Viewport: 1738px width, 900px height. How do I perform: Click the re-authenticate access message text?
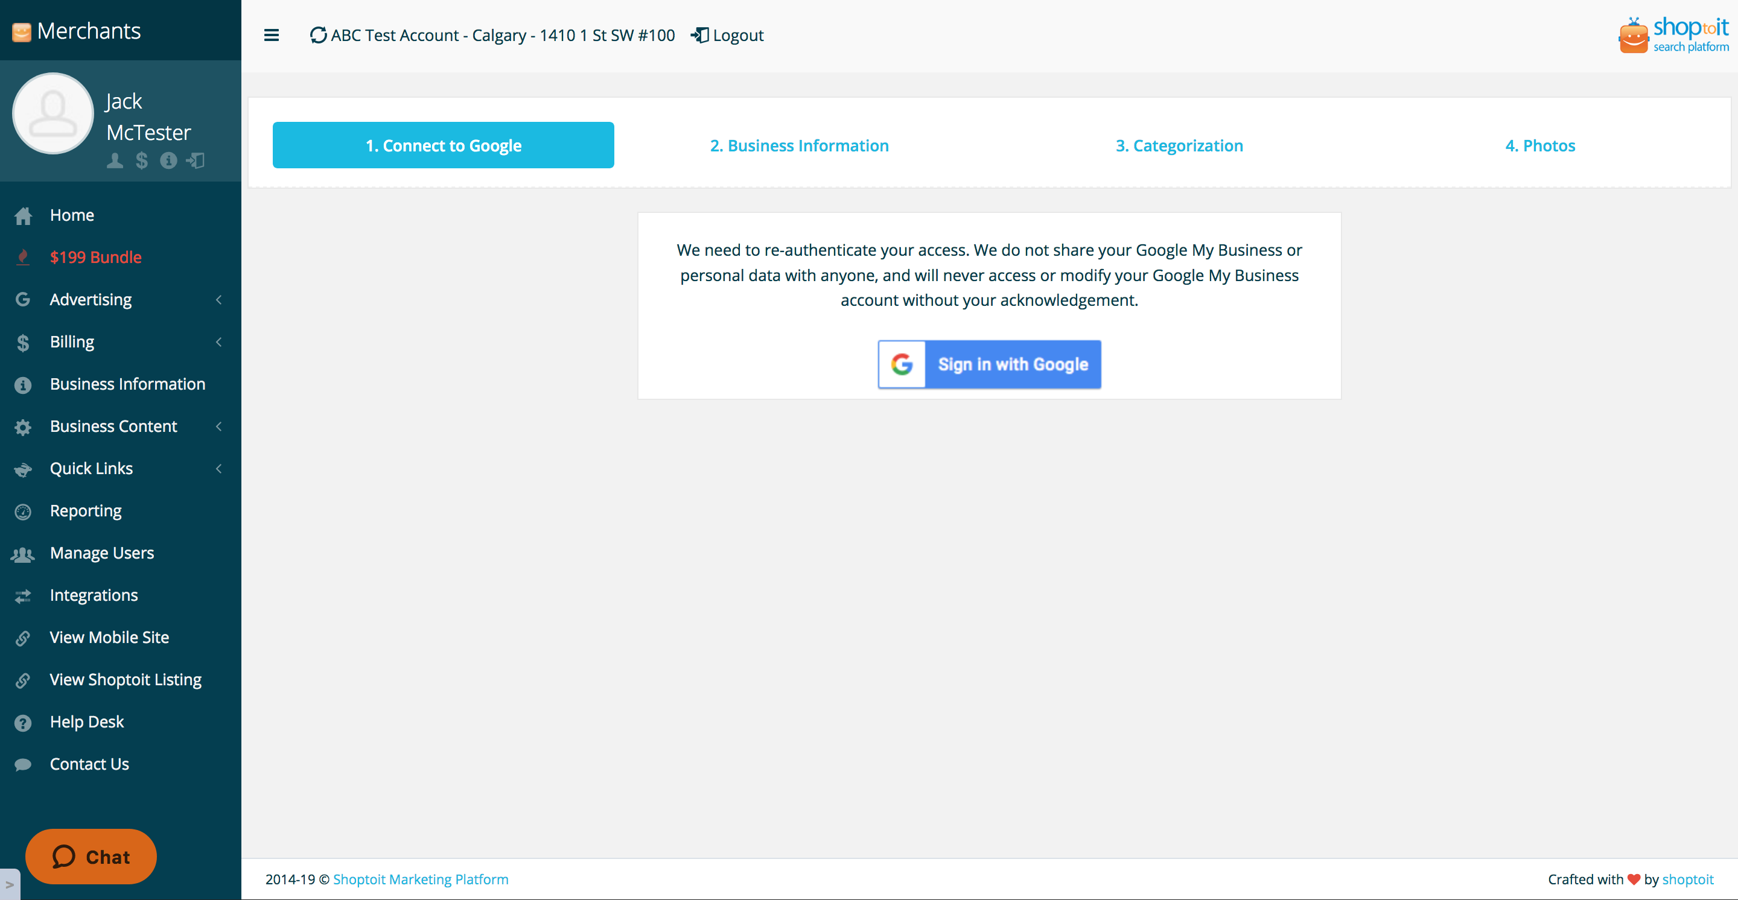[989, 275]
